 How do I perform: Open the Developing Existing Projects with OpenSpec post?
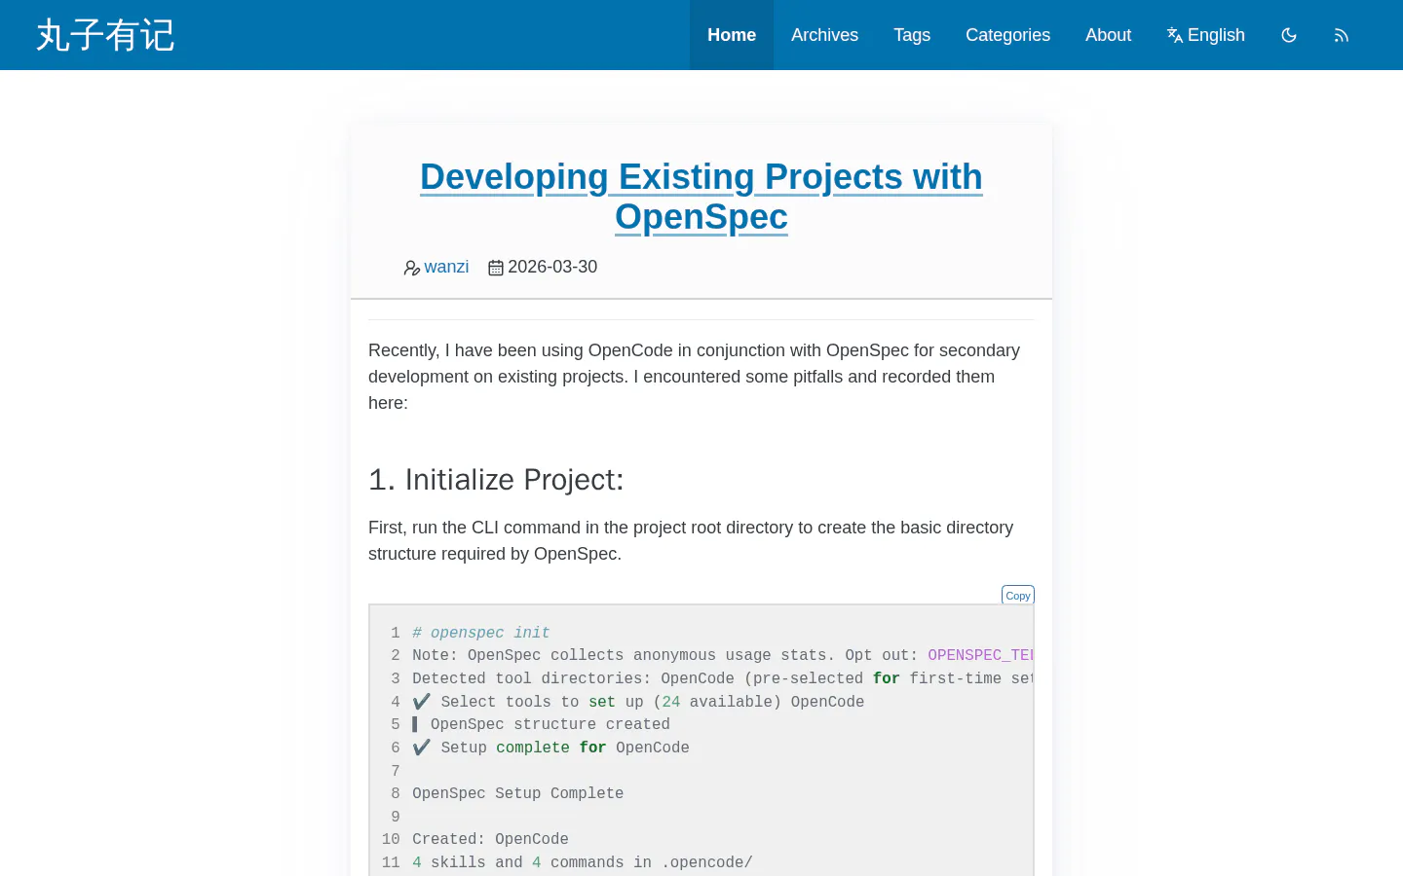tap(701, 197)
